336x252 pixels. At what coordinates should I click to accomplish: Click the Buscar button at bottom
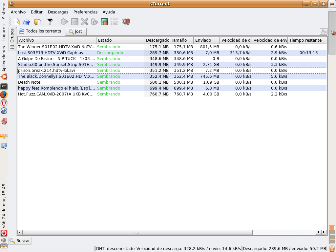pyautogui.click(x=20, y=241)
